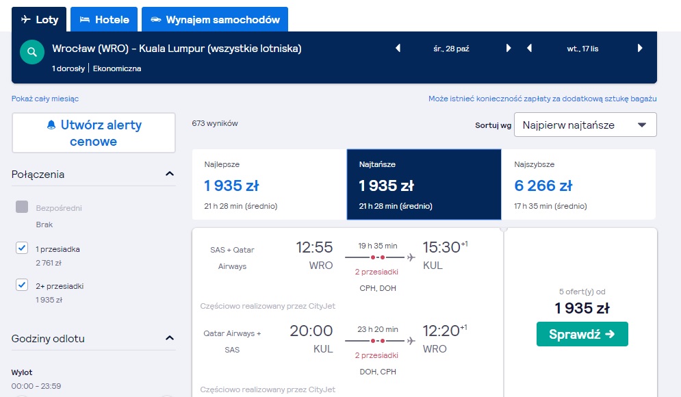
Task: Click Utwórz alerty cenowe button
Action: [x=94, y=133]
